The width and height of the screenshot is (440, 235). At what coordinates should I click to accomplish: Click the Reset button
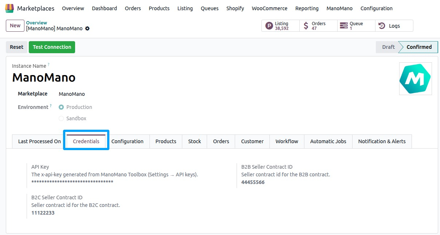tap(16, 47)
